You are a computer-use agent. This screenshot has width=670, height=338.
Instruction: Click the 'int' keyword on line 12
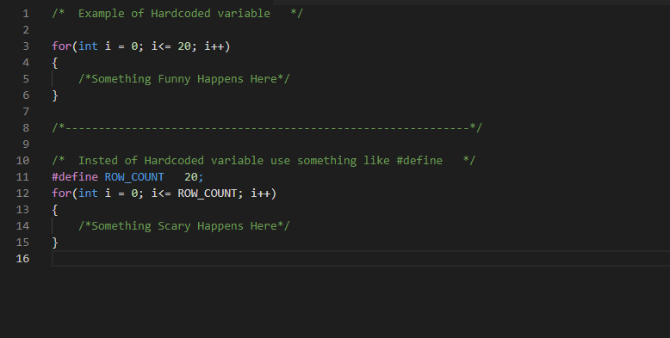pos(88,194)
